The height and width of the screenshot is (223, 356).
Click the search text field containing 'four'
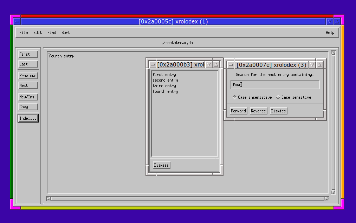275,85
